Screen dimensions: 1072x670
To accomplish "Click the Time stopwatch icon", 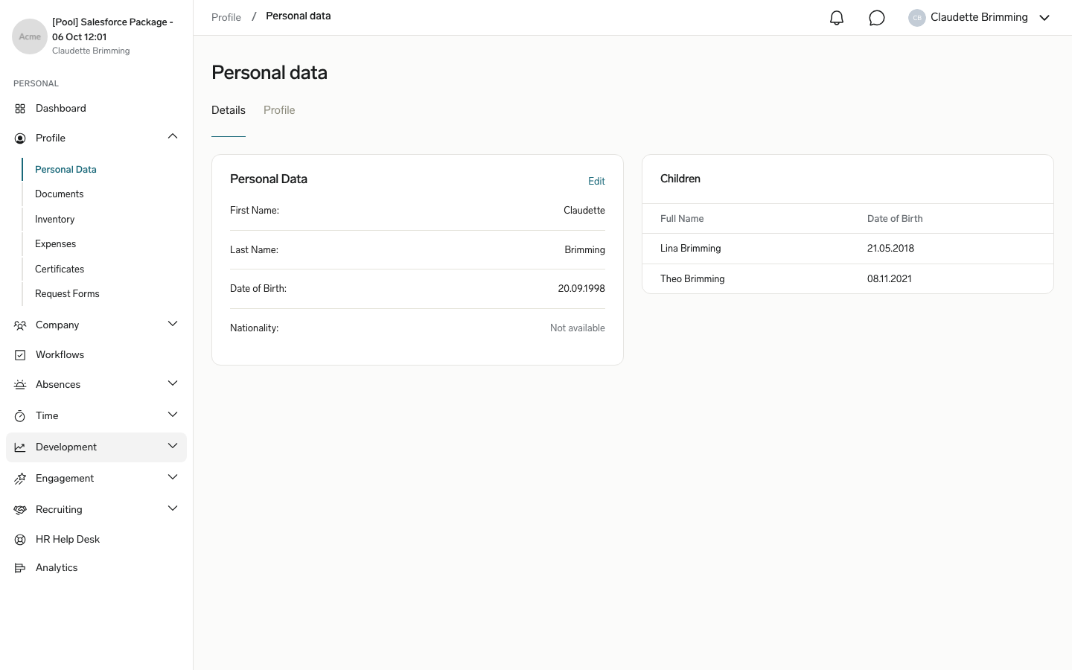I will point(20,416).
